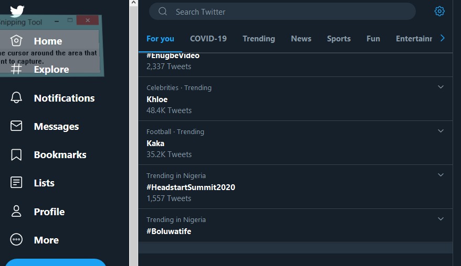Click the scrollbar up arrow
The width and height of the screenshot is (461, 266).
point(133,3)
